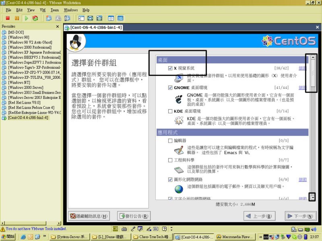
Task: Open the VM menu
Action: click(x=43, y=10)
